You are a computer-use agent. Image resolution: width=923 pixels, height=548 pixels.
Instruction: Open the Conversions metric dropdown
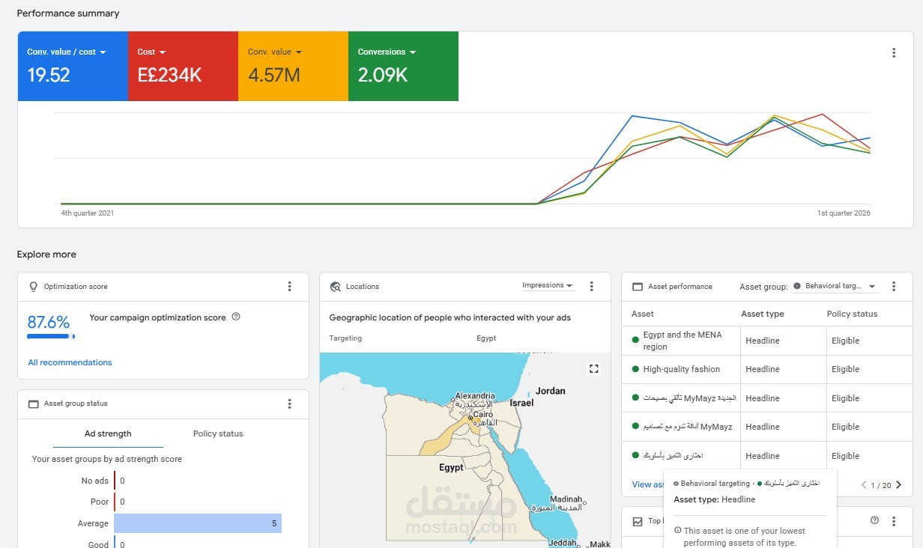coord(412,52)
